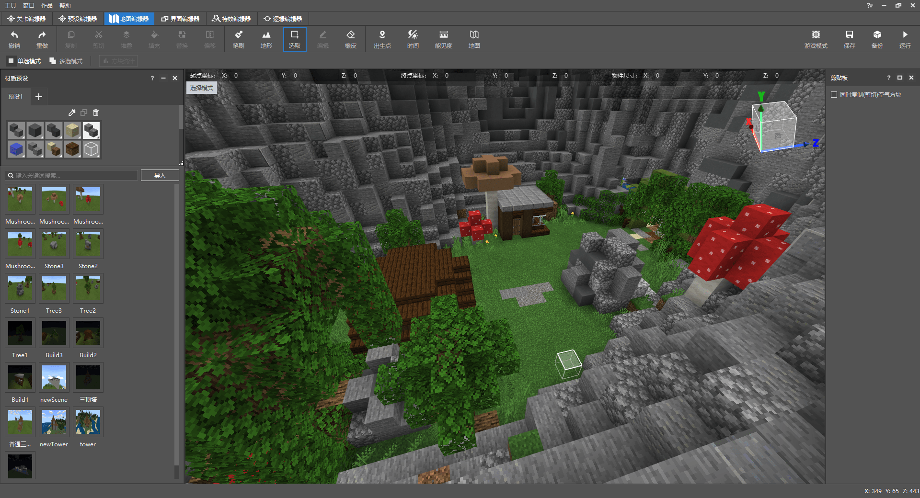Select the 橡皮 eraser tool
920x498 pixels.
pyautogui.click(x=351, y=39)
